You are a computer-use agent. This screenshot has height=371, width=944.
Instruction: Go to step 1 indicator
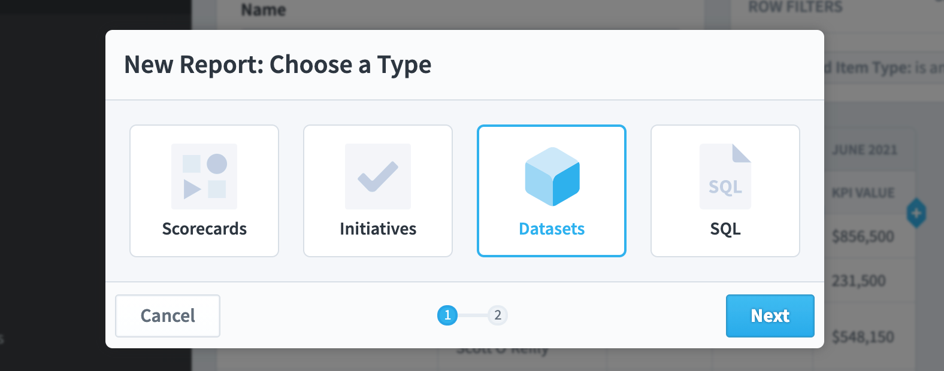pos(447,315)
